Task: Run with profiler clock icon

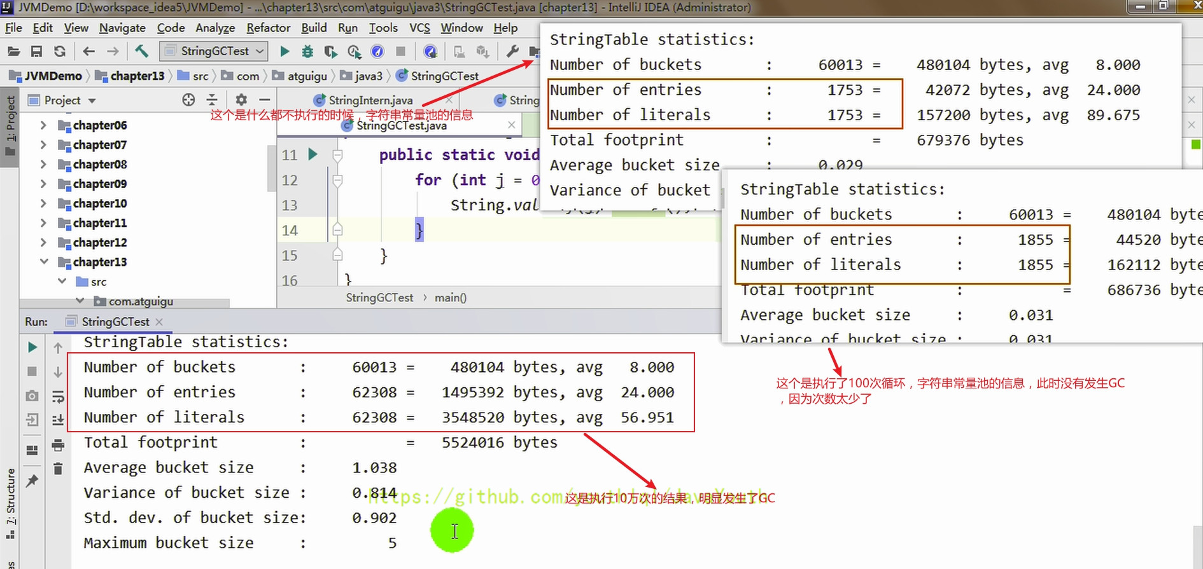Action: click(x=354, y=51)
